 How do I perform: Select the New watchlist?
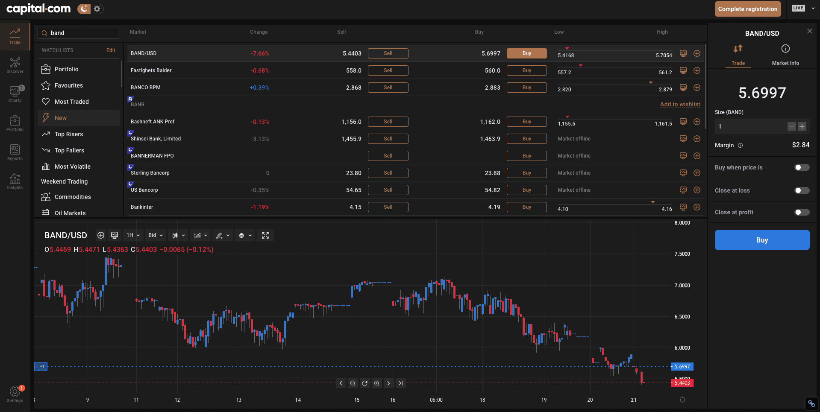pyautogui.click(x=79, y=118)
